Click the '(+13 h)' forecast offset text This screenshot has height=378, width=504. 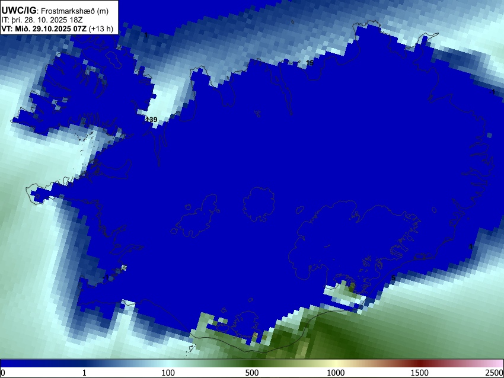(x=101, y=28)
